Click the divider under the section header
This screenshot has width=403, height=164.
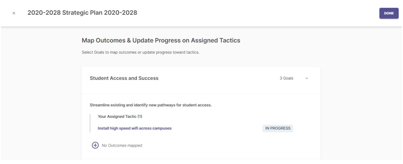click(201, 94)
